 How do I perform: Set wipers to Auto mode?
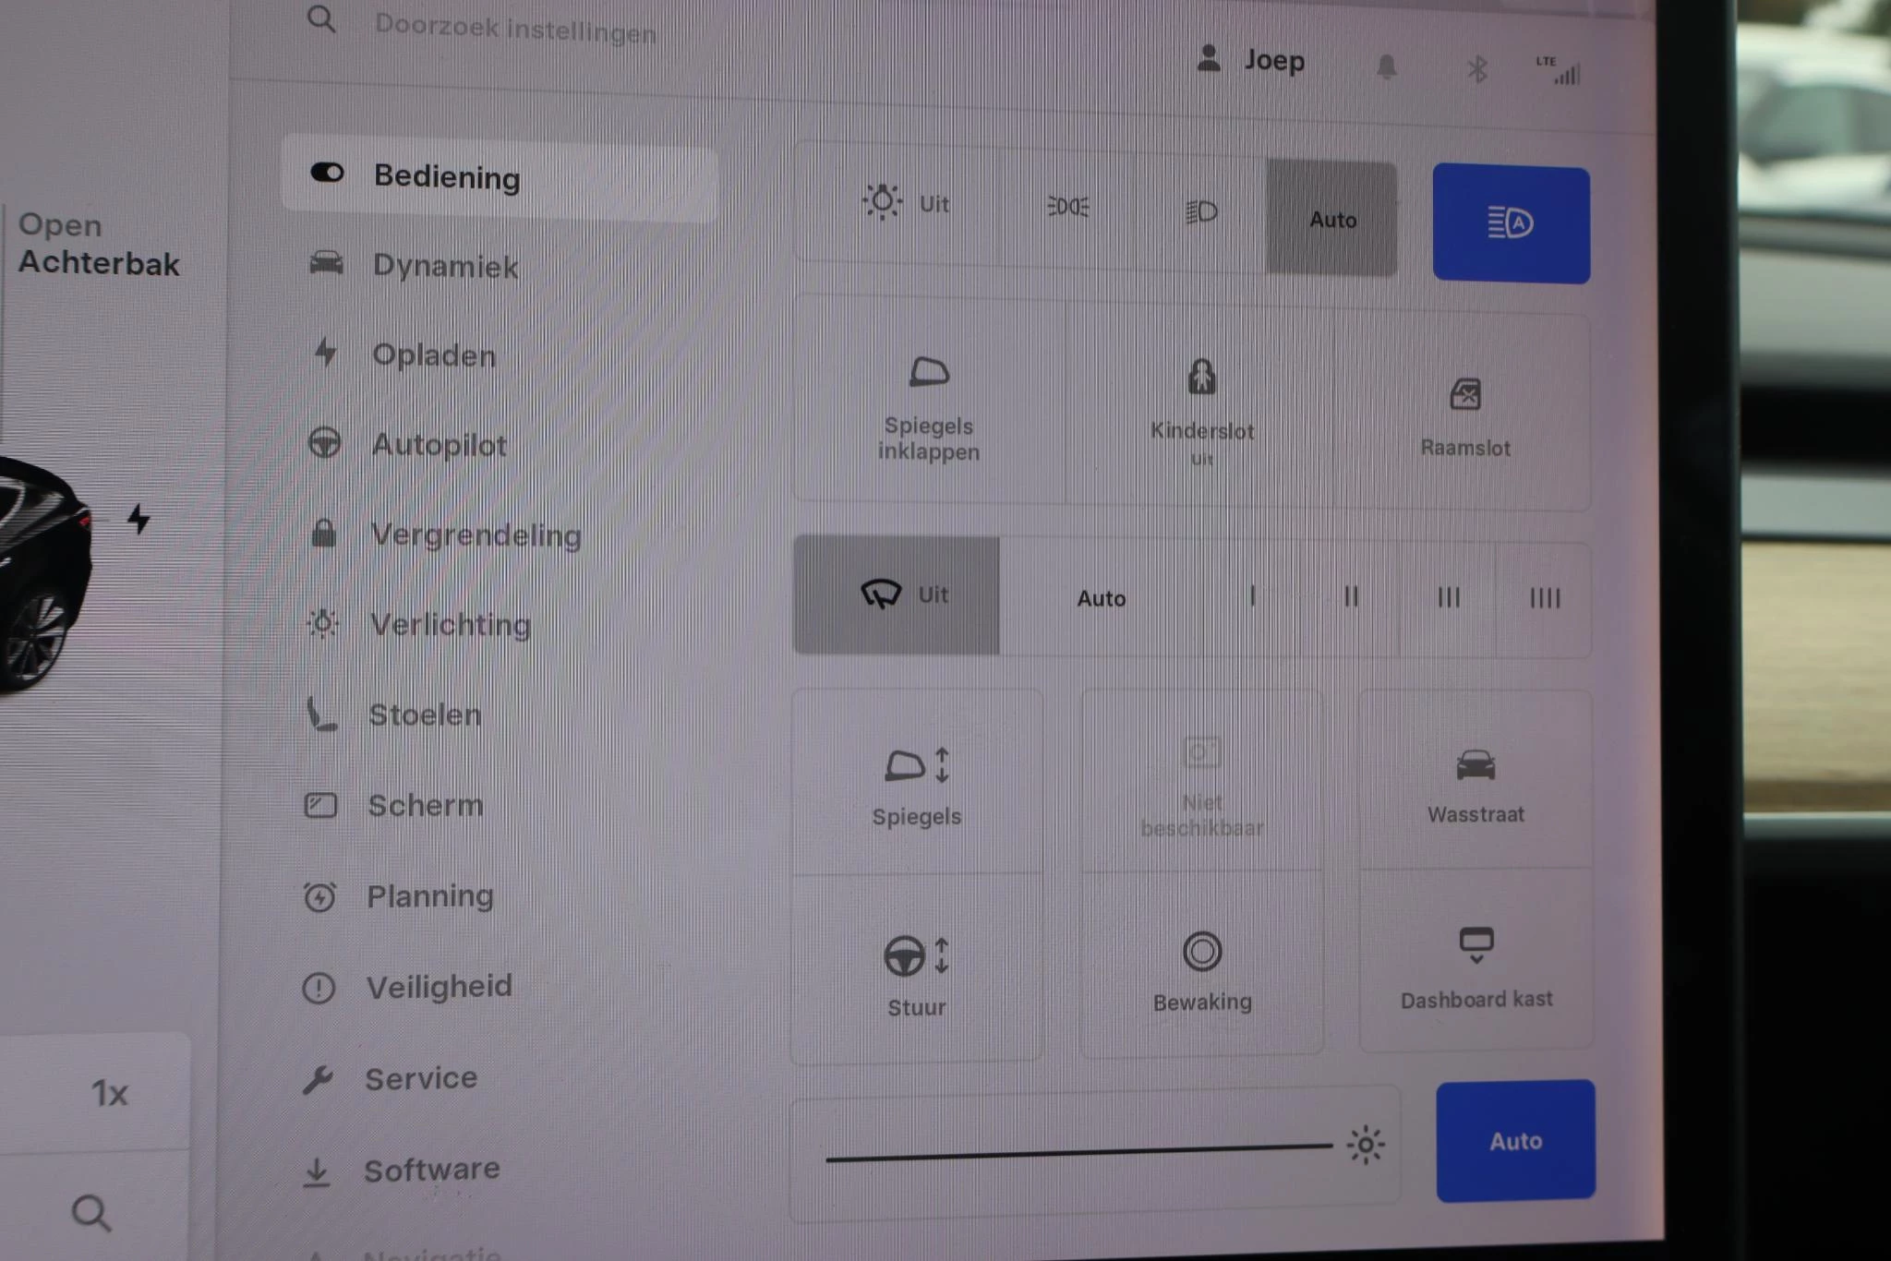tap(1101, 598)
